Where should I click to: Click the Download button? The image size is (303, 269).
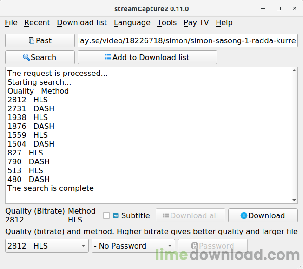(x=263, y=215)
